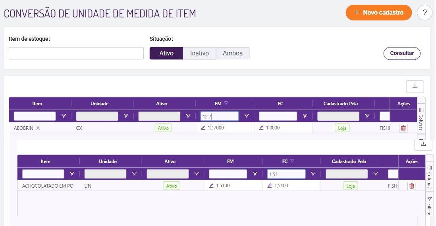Screen dimensions: 436x226
Task: Click the Novo cadastro button
Action: [379, 13]
